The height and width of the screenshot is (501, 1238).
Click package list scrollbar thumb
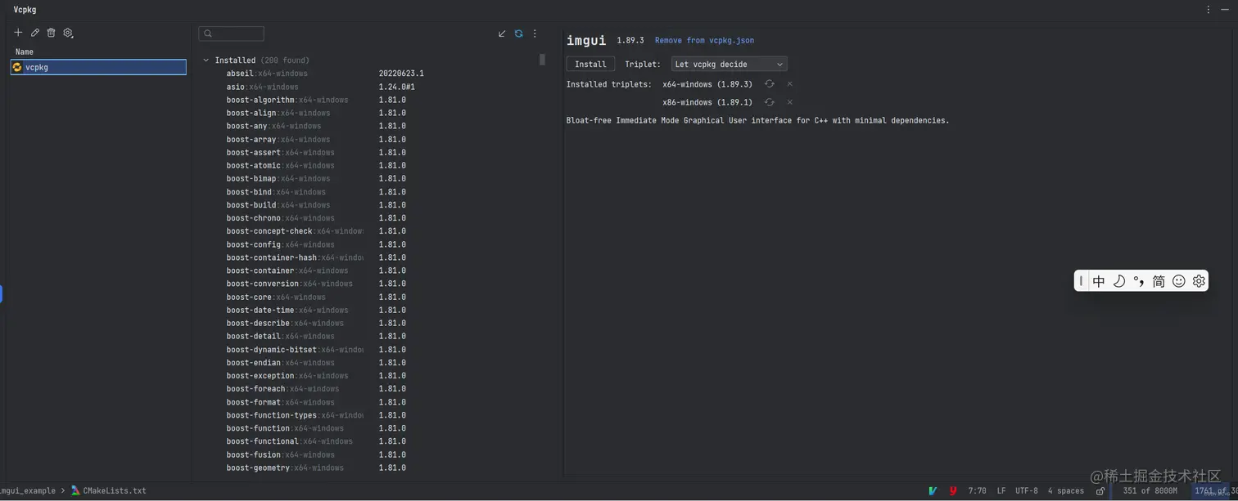click(x=542, y=60)
